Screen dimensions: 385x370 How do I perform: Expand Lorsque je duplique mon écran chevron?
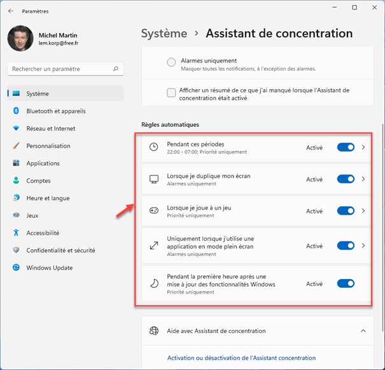363,179
